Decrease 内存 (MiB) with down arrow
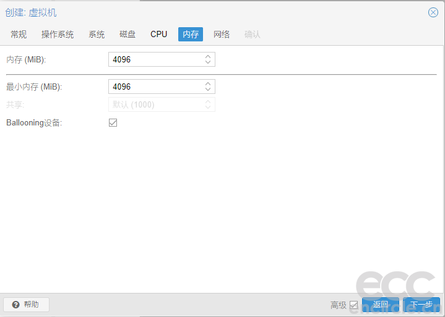Screen dimensions: 445x317 (209, 62)
